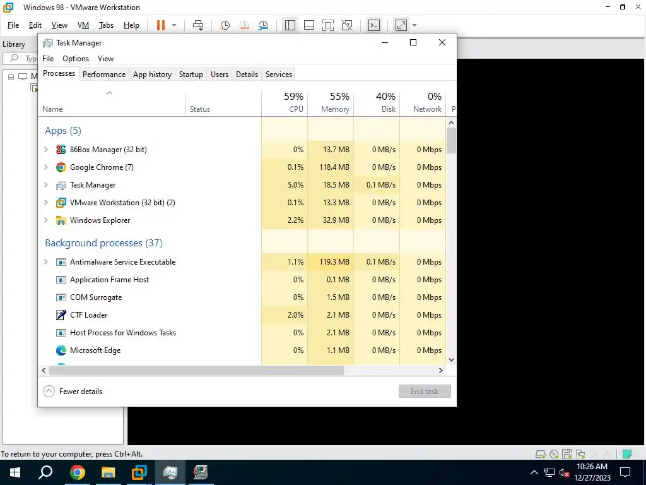646x485 pixels.
Task: Expand the VMware Workstation process group
Action: [x=46, y=203]
